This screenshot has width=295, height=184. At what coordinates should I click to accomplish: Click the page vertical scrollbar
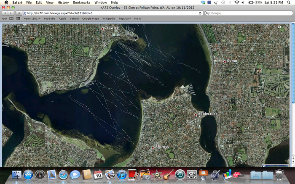click(293, 63)
